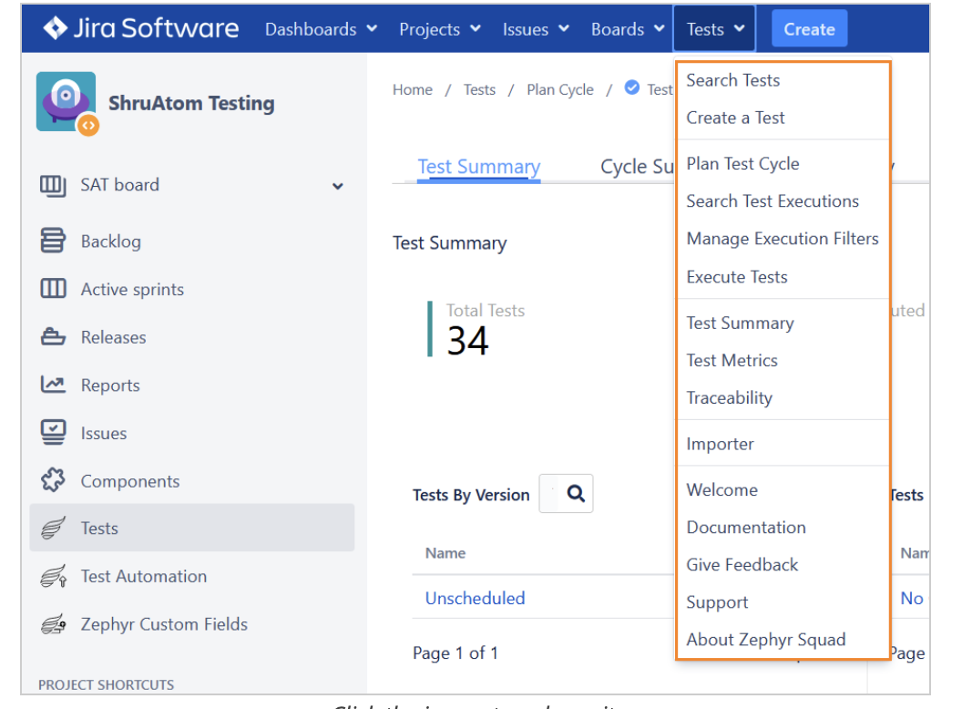Click the Jira Software diamond logo icon
Image resolution: width=962 pixels, height=709 pixels.
click(56, 28)
